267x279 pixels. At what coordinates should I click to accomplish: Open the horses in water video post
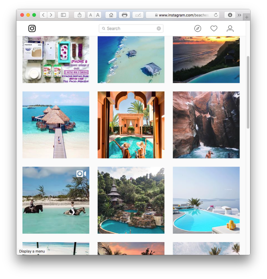[x=56, y=200]
